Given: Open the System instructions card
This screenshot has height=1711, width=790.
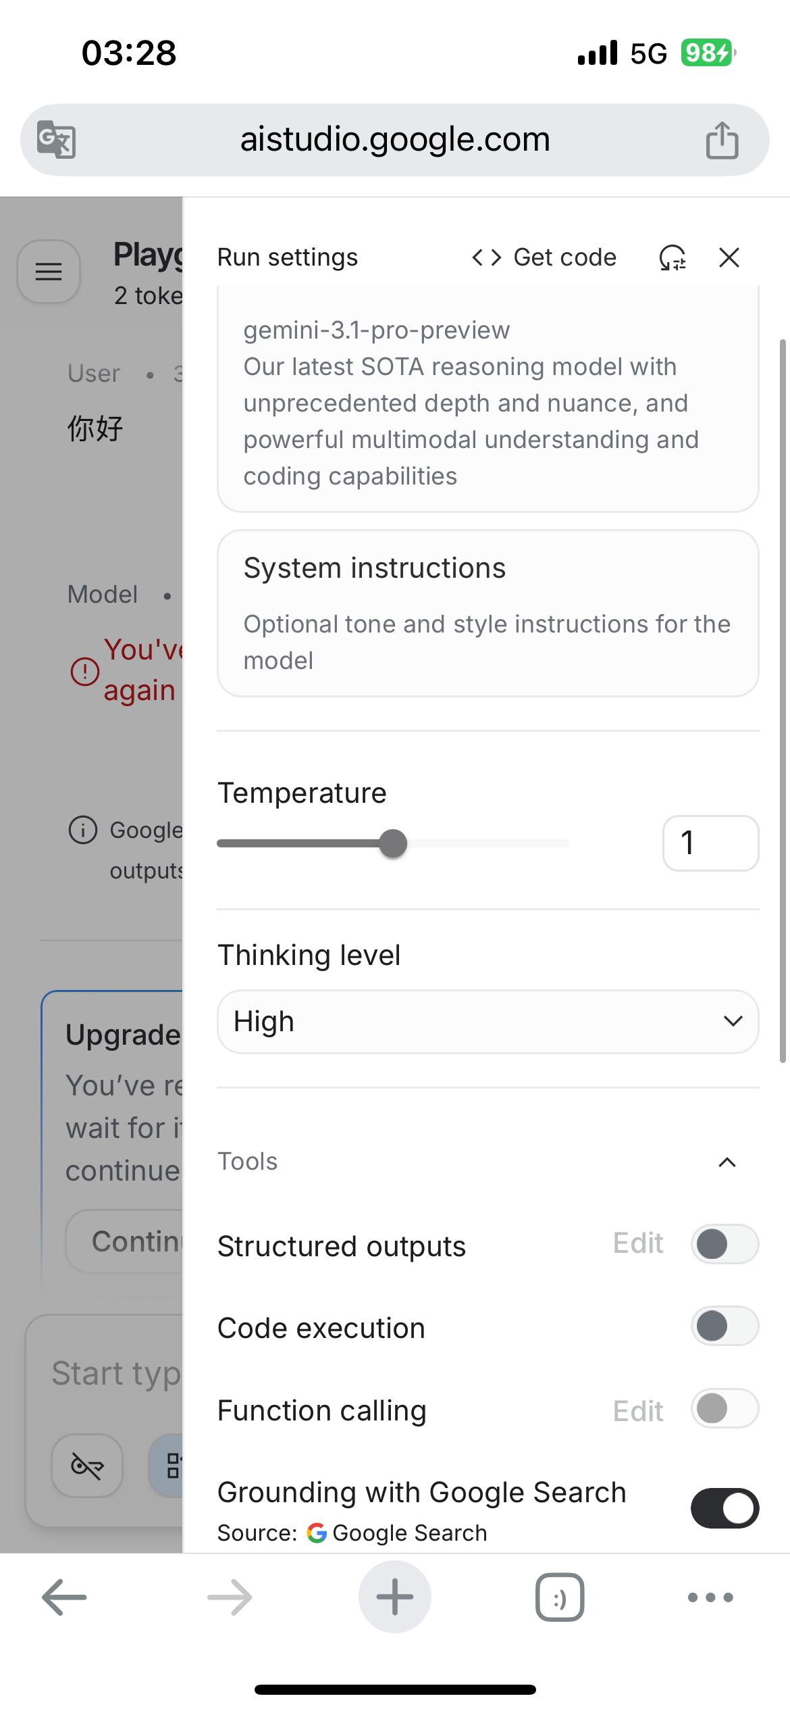Looking at the screenshot, I should (x=488, y=613).
